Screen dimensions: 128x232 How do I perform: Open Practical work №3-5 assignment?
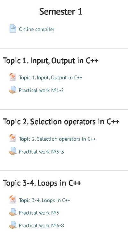(41, 152)
